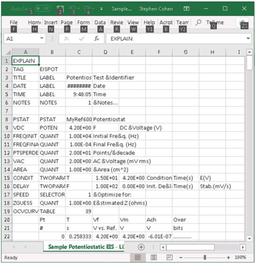Click the vertical scroll down arrow
This screenshot has height=264, width=256.
[249, 239]
